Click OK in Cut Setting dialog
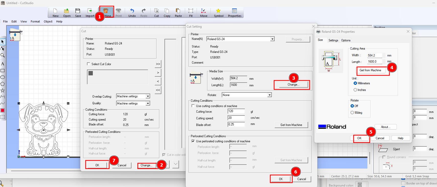Viewport: 437px width, 187px height. click(x=281, y=179)
